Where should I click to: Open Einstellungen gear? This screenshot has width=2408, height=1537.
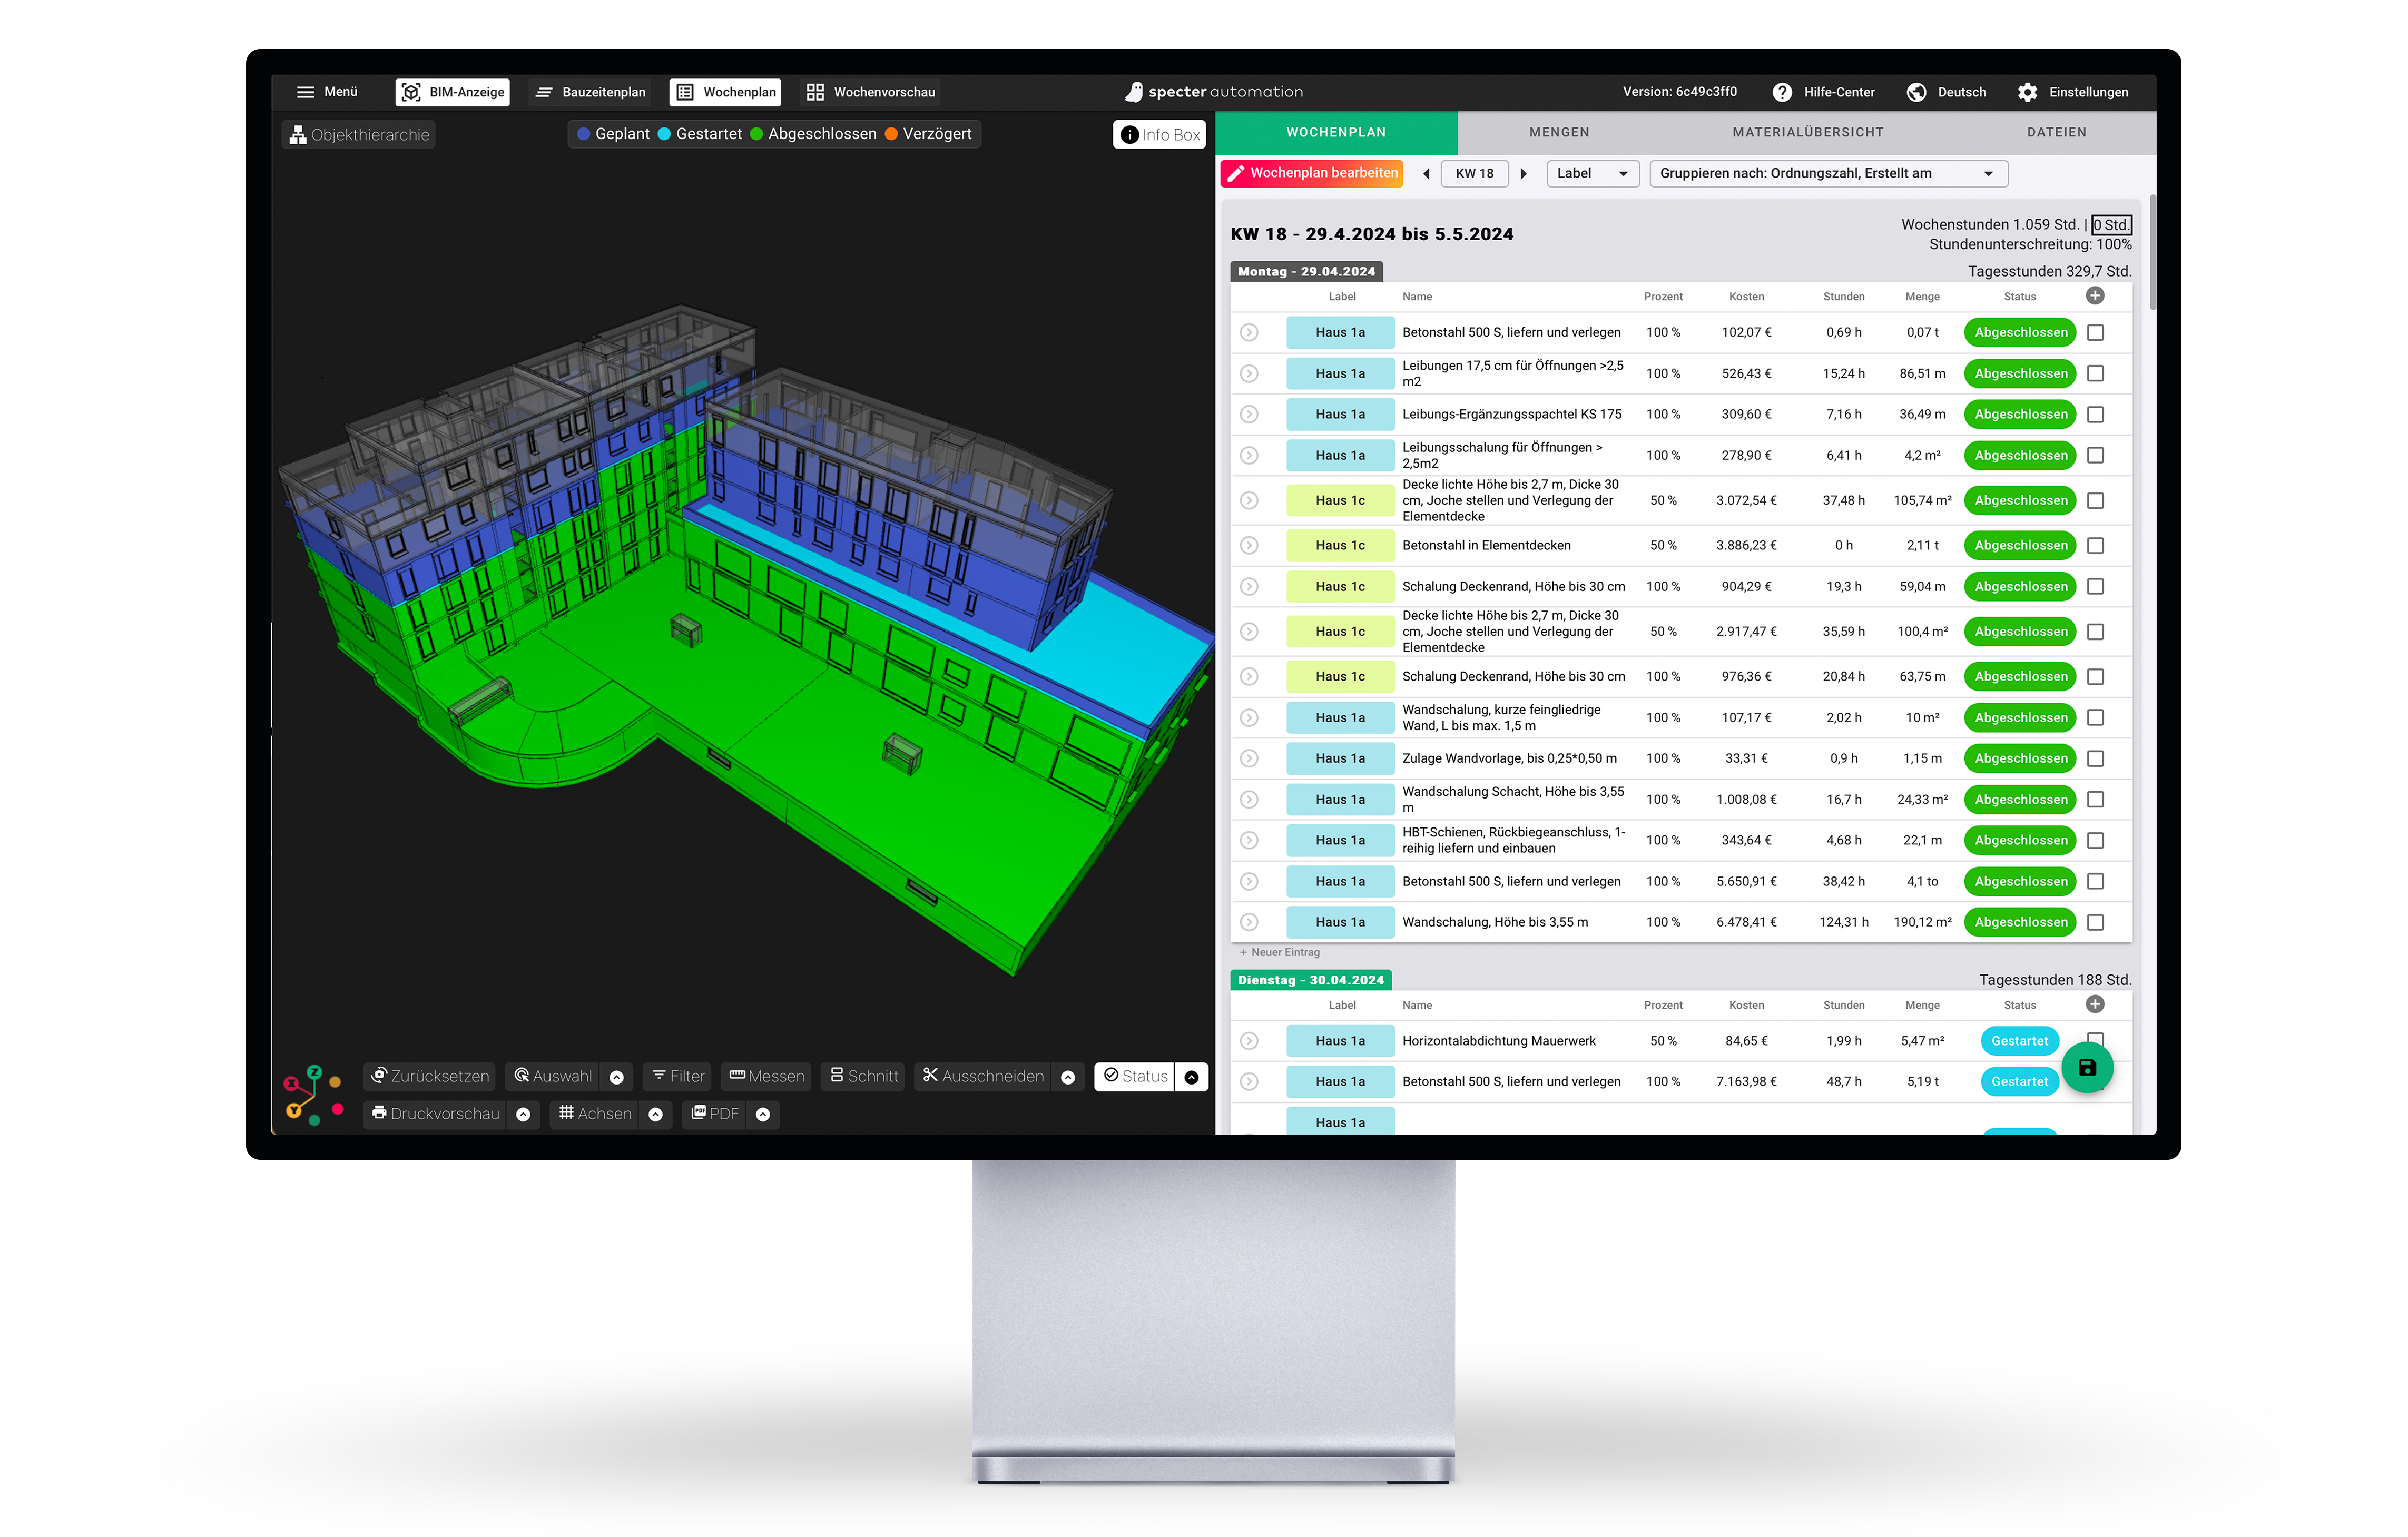point(2072,92)
